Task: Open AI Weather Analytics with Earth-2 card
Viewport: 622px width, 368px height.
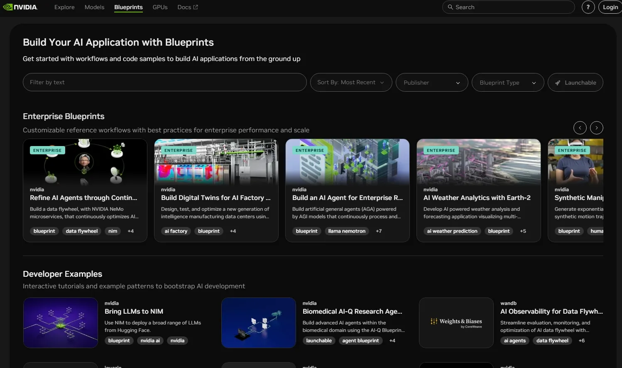Action: pyautogui.click(x=477, y=198)
